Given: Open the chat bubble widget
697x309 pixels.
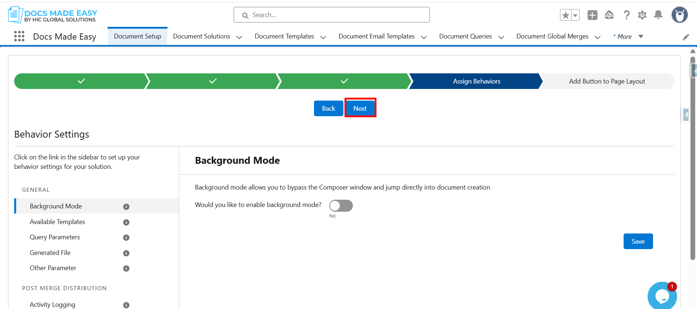Looking at the screenshot, I should (662, 296).
